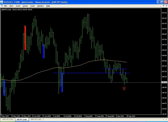Maximize the MetaTrader main window

(162, 2)
